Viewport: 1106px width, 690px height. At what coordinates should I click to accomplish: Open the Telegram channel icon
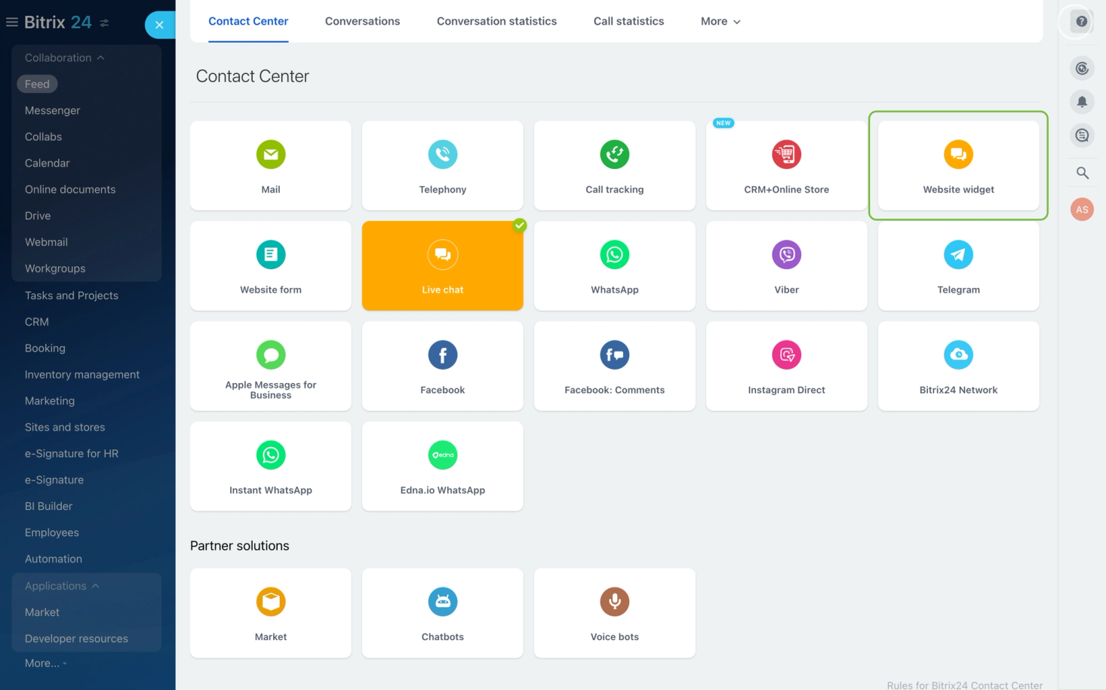pyautogui.click(x=959, y=255)
